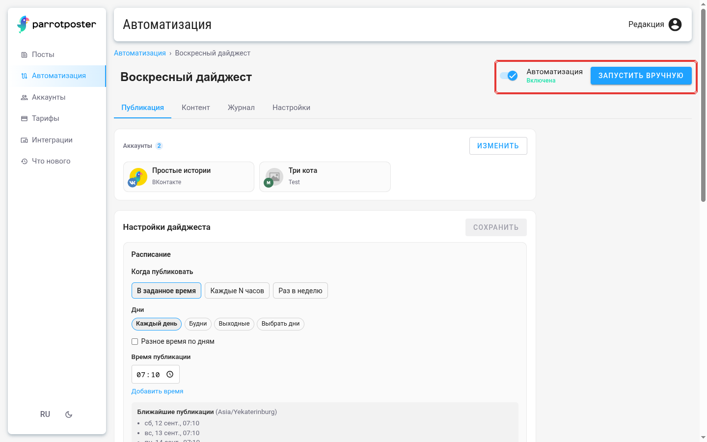Screen dimensions: 707x442
Task: Click the Включена status text
Action: (x=541, y=81)
